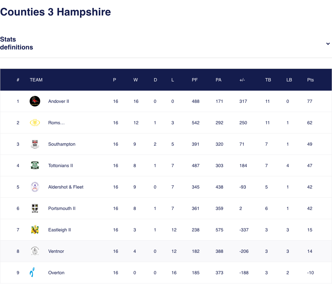Screen dimensions: 332x294
Task: Click the Eastleigh II team crest
Action: tap(35, 230)
